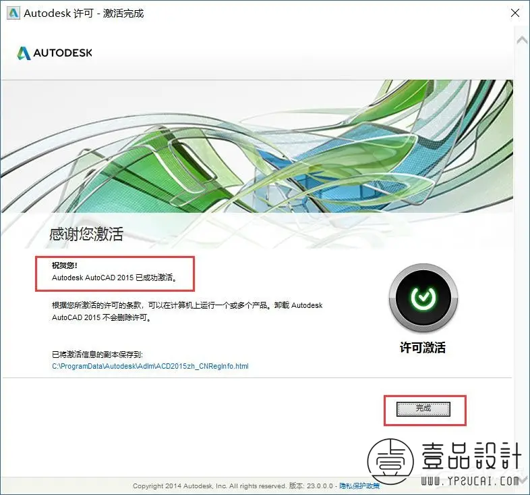Select the 感谢您激活 heading text

[86, 234]
